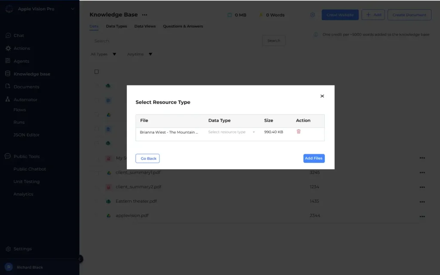This screenshot has height=275, width=440.
Task: Switch to the Data tab
Action: 94,26
